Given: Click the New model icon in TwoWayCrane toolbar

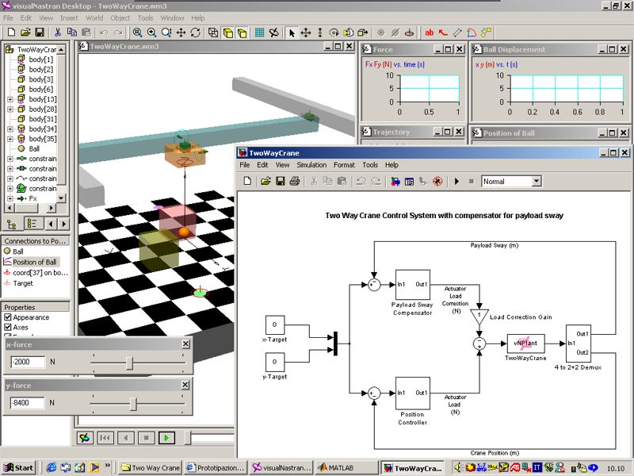Looking at the screenshot, I should point(247,182).
